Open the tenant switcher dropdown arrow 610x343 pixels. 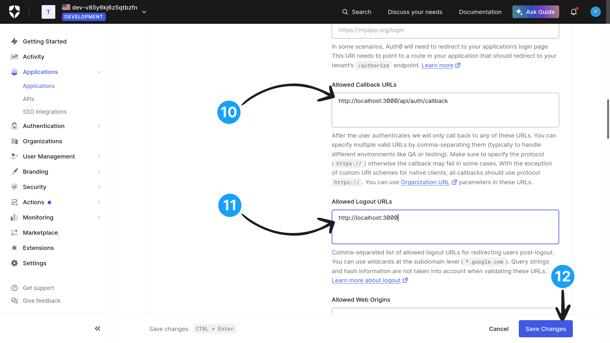pos(144,12)
